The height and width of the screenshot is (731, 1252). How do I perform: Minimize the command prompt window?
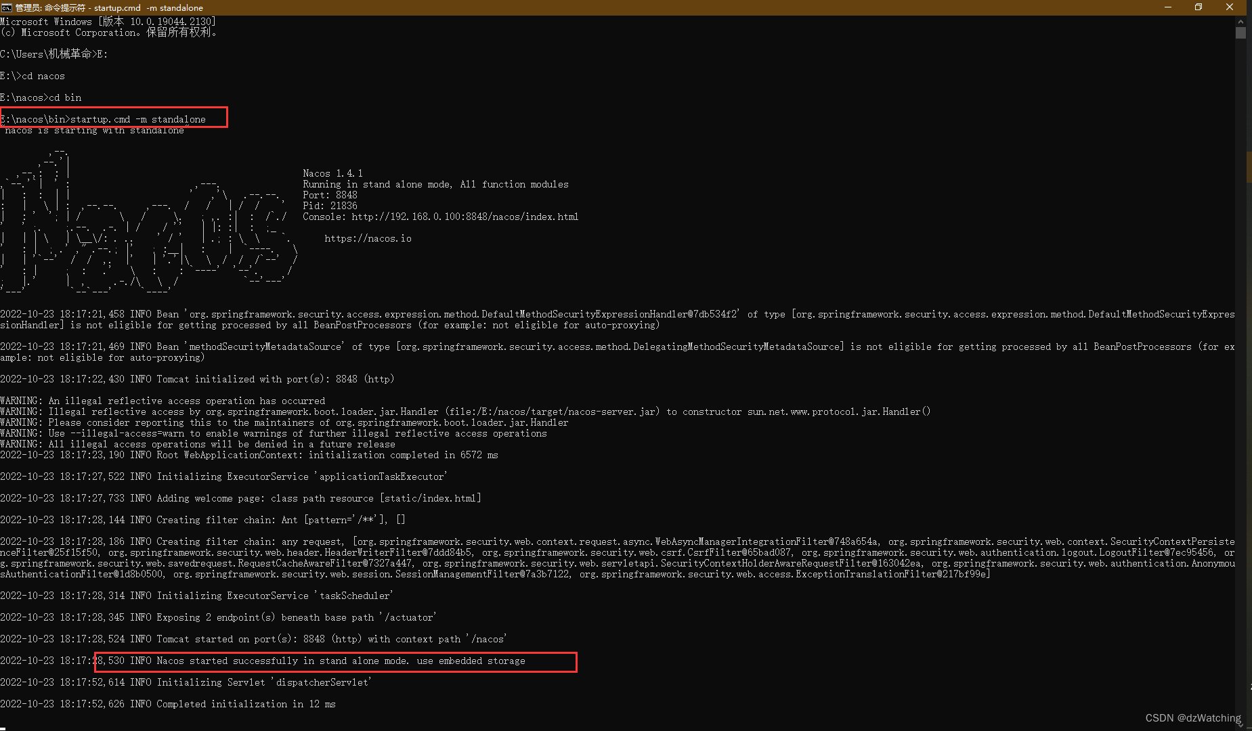pos(1168,7)
